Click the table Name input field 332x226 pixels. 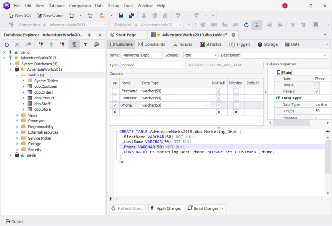pyautogui.click(x=142, y=55)
